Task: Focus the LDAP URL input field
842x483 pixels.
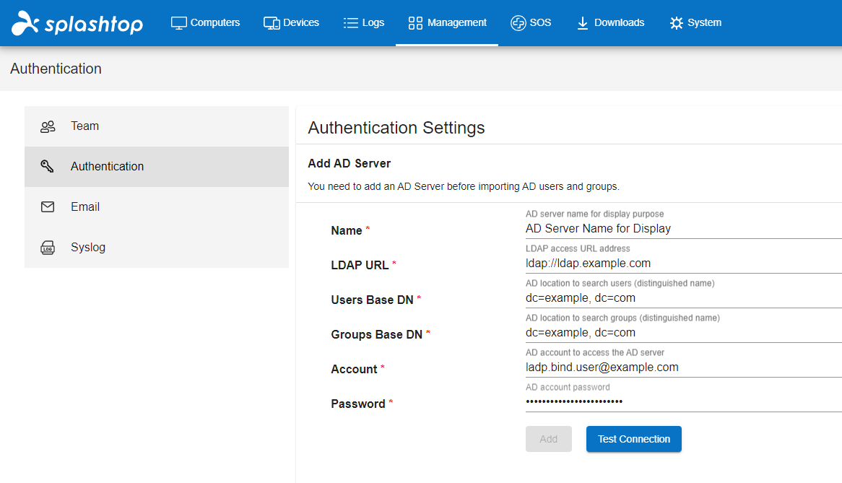Action: 684,264
